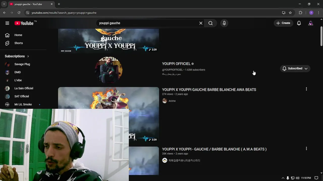Open DMD subscription channel

[x=18, y=72]
